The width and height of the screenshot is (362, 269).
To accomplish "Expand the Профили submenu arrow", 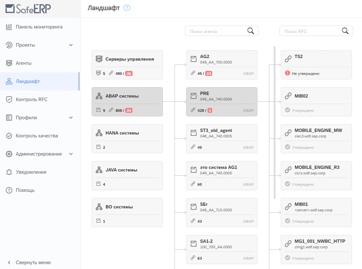I will click(x=71, y=118).
